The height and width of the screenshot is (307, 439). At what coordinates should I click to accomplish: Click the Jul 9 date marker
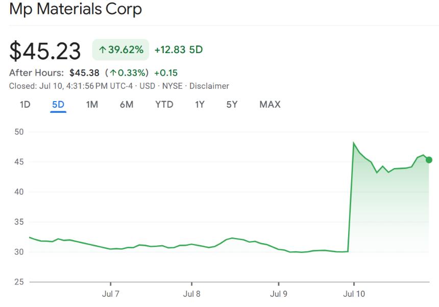pos(279,294)
